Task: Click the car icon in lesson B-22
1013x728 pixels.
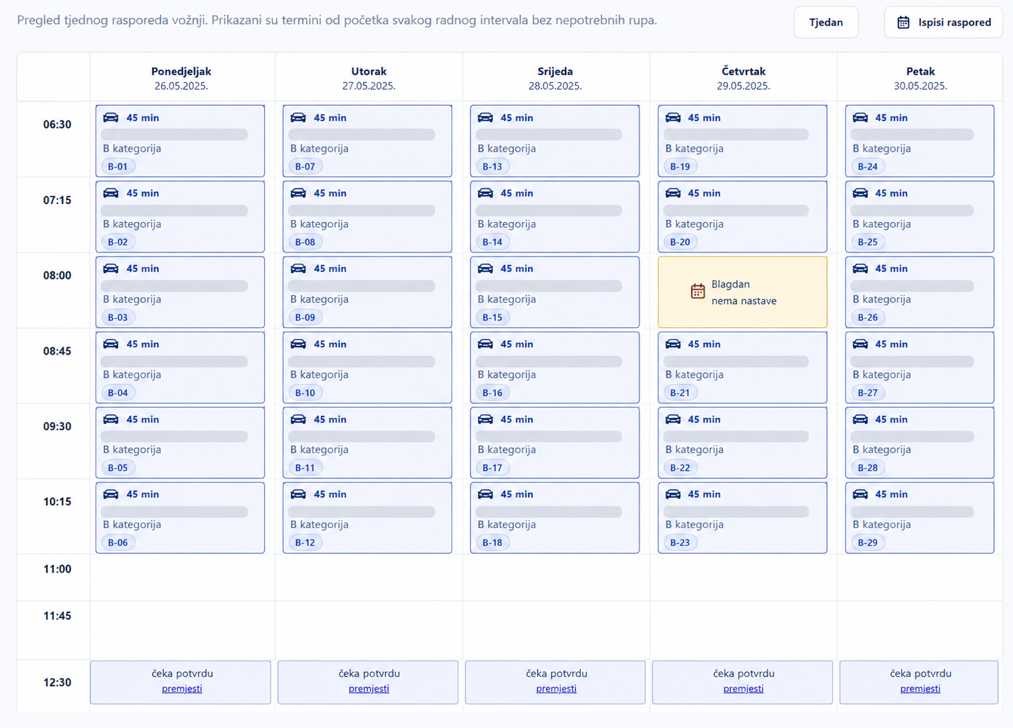Action: point(673,419)
